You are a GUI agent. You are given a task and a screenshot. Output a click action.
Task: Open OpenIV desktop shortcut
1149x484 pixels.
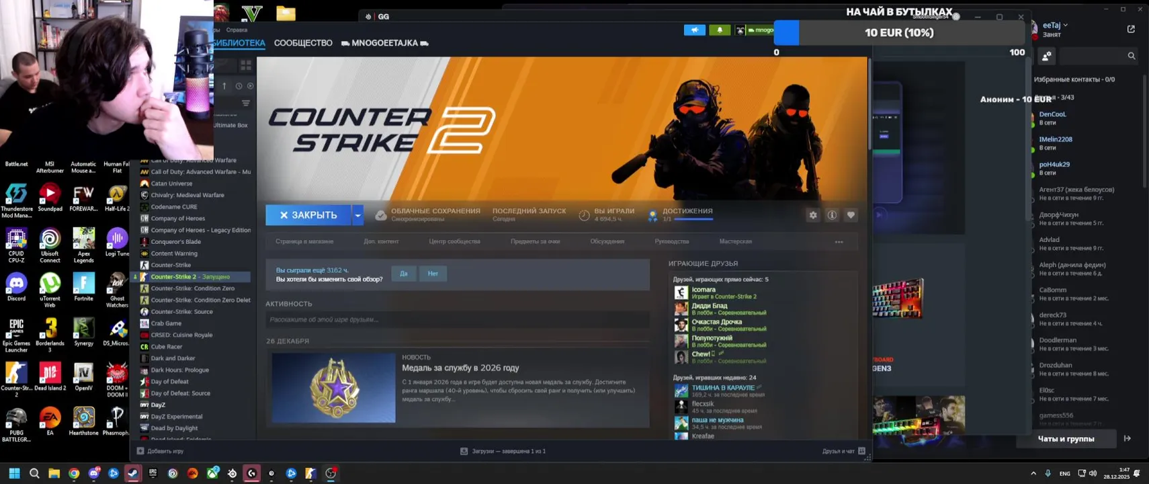pos(83,376)
